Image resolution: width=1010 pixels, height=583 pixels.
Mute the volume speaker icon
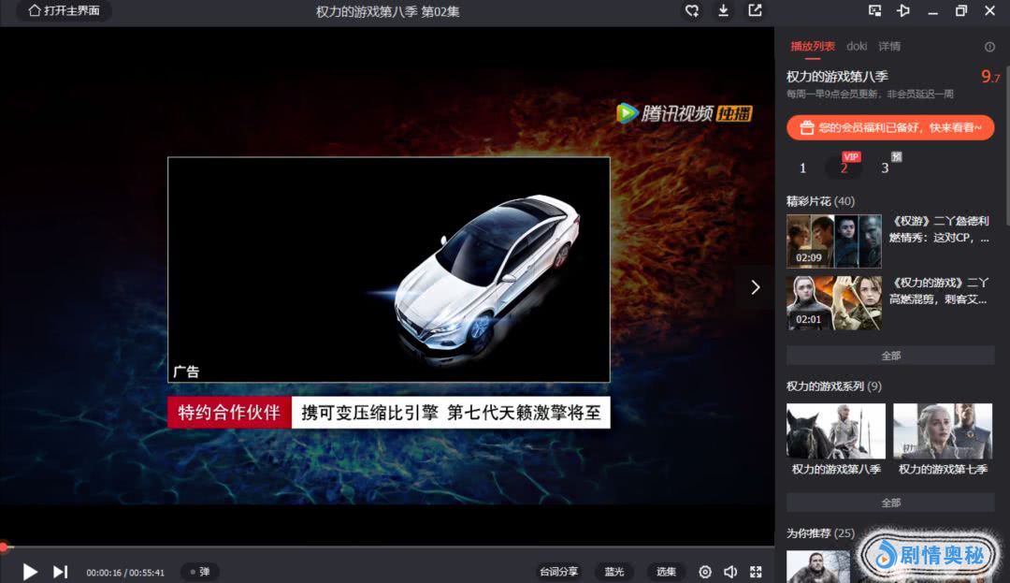coord(730,572)
